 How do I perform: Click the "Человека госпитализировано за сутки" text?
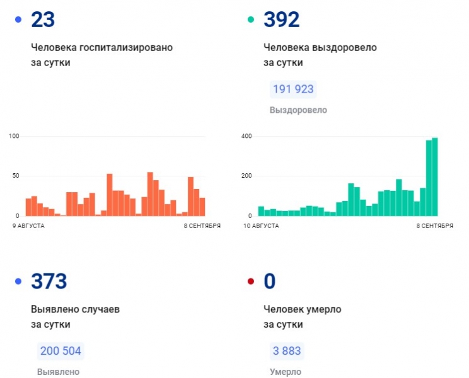[101, 55]
